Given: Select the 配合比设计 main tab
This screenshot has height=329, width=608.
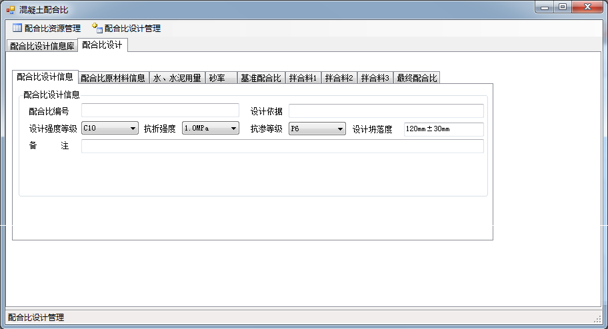Looking at the screenshot, I should pos(102,45).
